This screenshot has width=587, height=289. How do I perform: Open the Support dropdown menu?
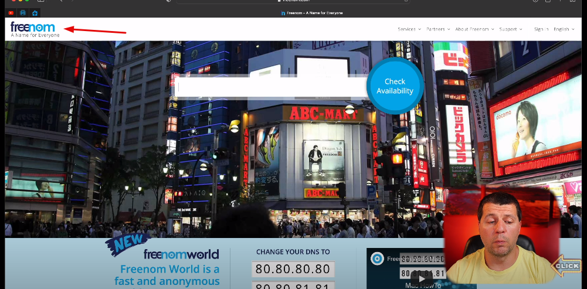coord(511,29)
